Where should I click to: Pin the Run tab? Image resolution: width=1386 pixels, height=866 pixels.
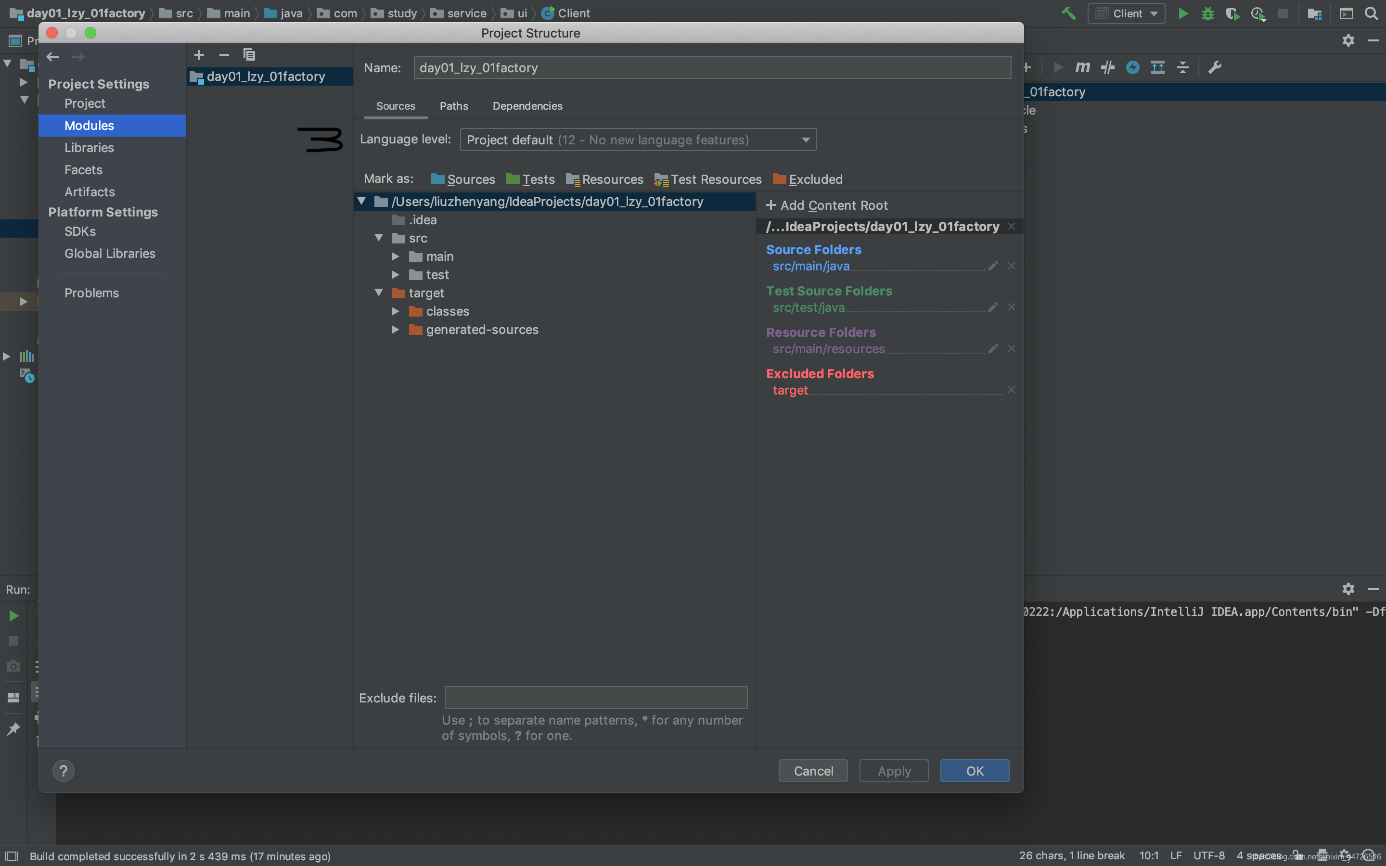13,728
